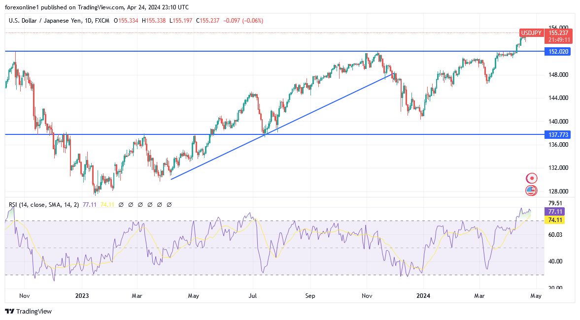Toggle the third Ø symbol in the RSI row
The width and height of the screenshot is (580, 320).
pyautogui.click(x=140, y=204)
